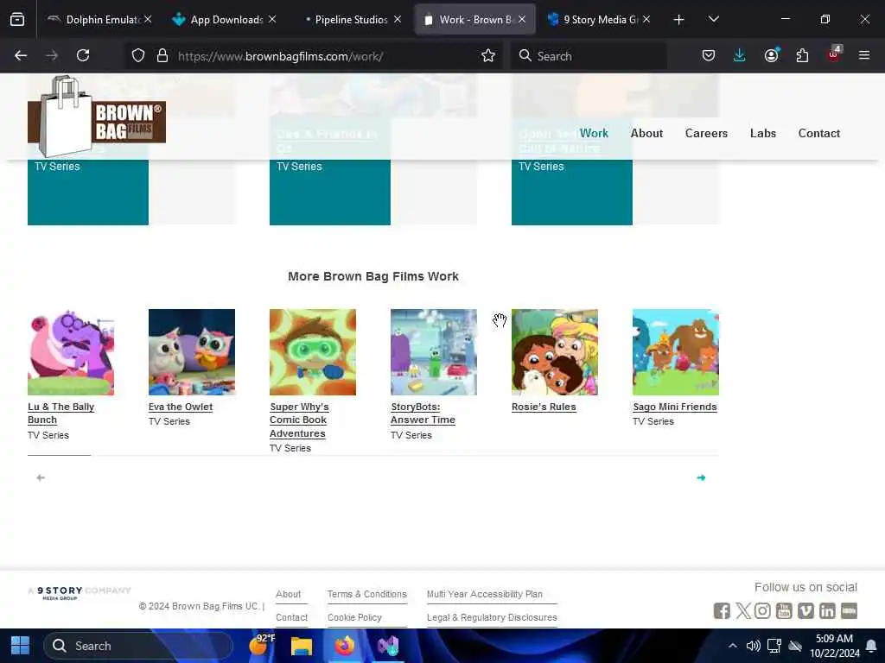Open the shield tracking protection icon
885x663 pixels.
(138, 55)
